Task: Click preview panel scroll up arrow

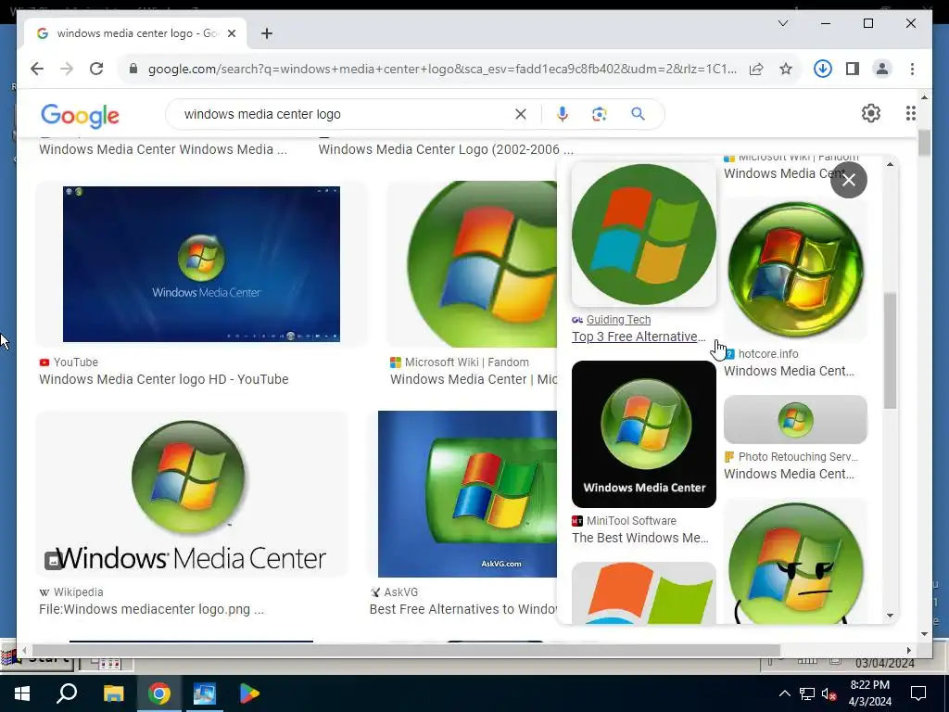Action: point(890,164)
